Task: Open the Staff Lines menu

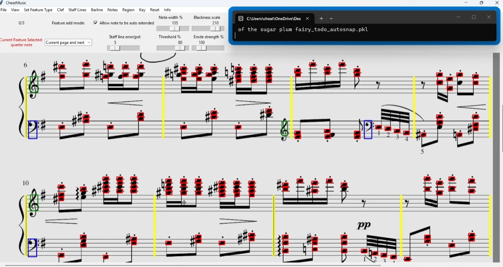Action: 78,10
